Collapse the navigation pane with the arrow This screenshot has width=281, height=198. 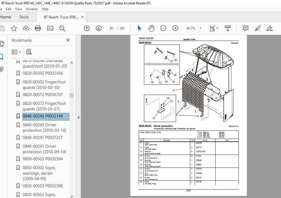pyautogui.click(x=78, y=117)
